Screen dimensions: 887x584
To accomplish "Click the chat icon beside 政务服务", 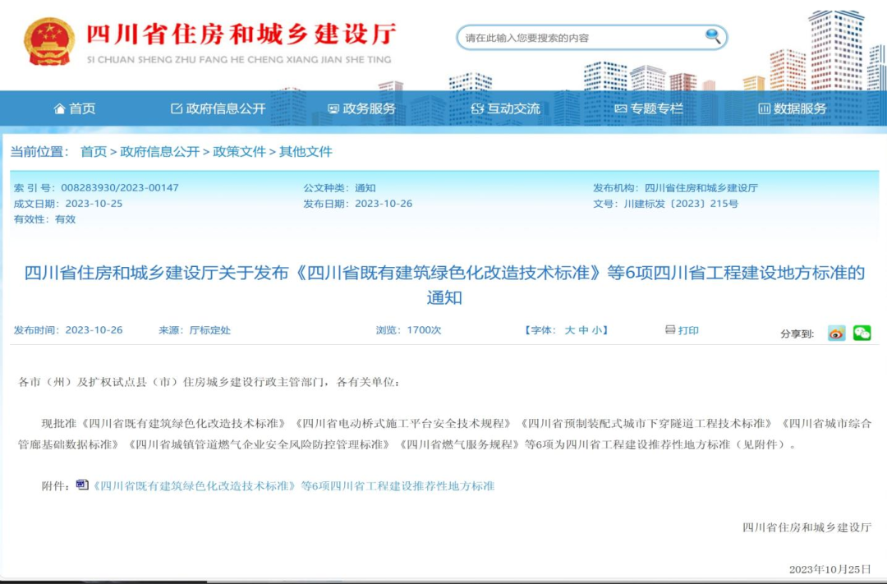I will [333, 108].
